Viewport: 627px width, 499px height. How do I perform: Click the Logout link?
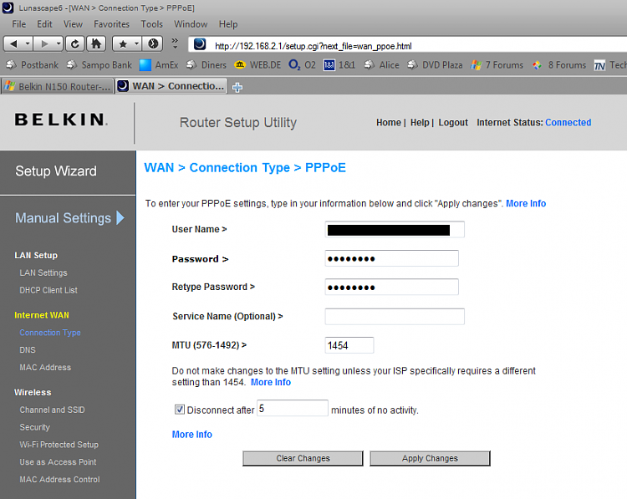(x=453, y=122)
